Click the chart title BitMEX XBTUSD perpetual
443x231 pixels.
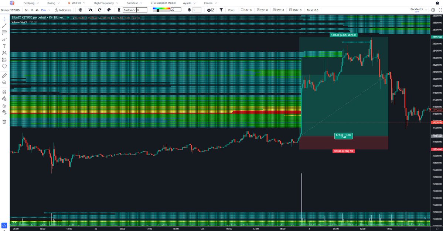point(38,17)
